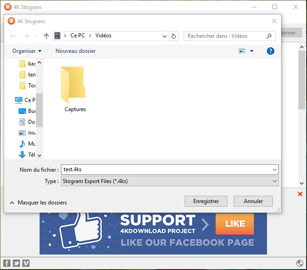Click the main window scrollbar up arrow

(x=302, y=47)
